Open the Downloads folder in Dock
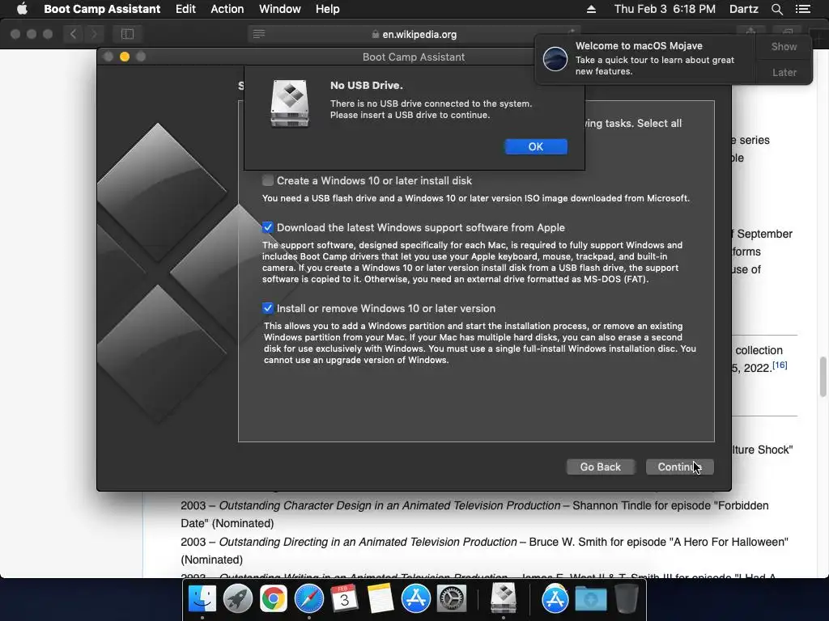Image resolution: width=829 pixels, height=621 pixels. click(590, 599)
